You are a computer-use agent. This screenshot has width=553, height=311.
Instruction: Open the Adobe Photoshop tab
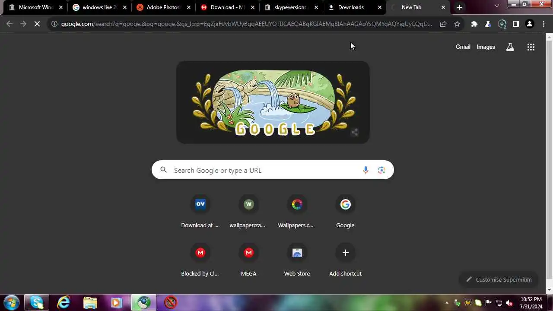pyautogui.click(x=163, y=7)
